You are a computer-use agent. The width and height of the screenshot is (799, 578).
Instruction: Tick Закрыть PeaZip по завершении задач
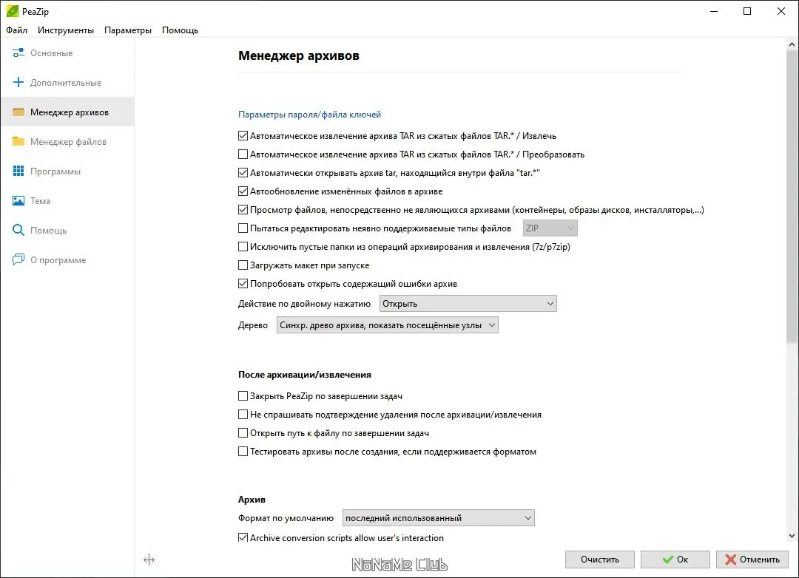[243, 396]
